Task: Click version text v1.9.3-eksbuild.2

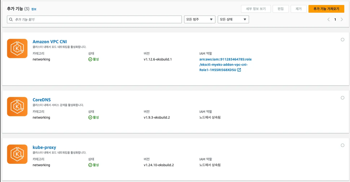Action: (x=157, y=117)
